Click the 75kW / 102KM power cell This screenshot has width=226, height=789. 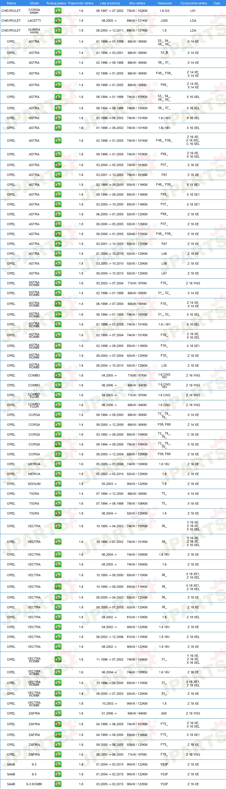pyautogui.click(x=137, y=11)
